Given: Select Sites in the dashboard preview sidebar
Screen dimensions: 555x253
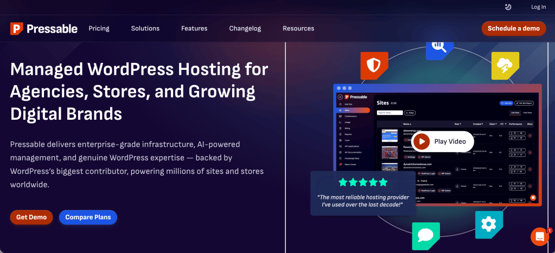Looking at the screenshot, I should (353, 110).
